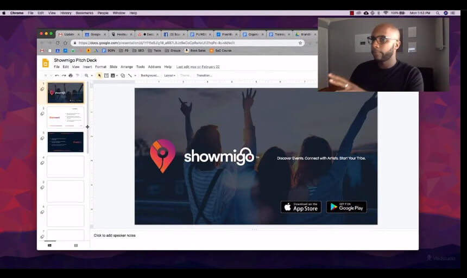Open the History menu in macOS menu bar
The image size is (467, 278).
pos(66,13)
